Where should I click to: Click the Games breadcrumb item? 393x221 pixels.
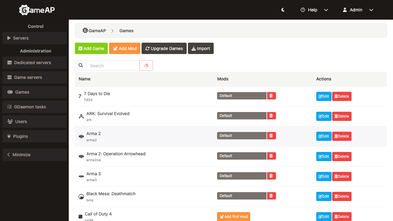126,31
